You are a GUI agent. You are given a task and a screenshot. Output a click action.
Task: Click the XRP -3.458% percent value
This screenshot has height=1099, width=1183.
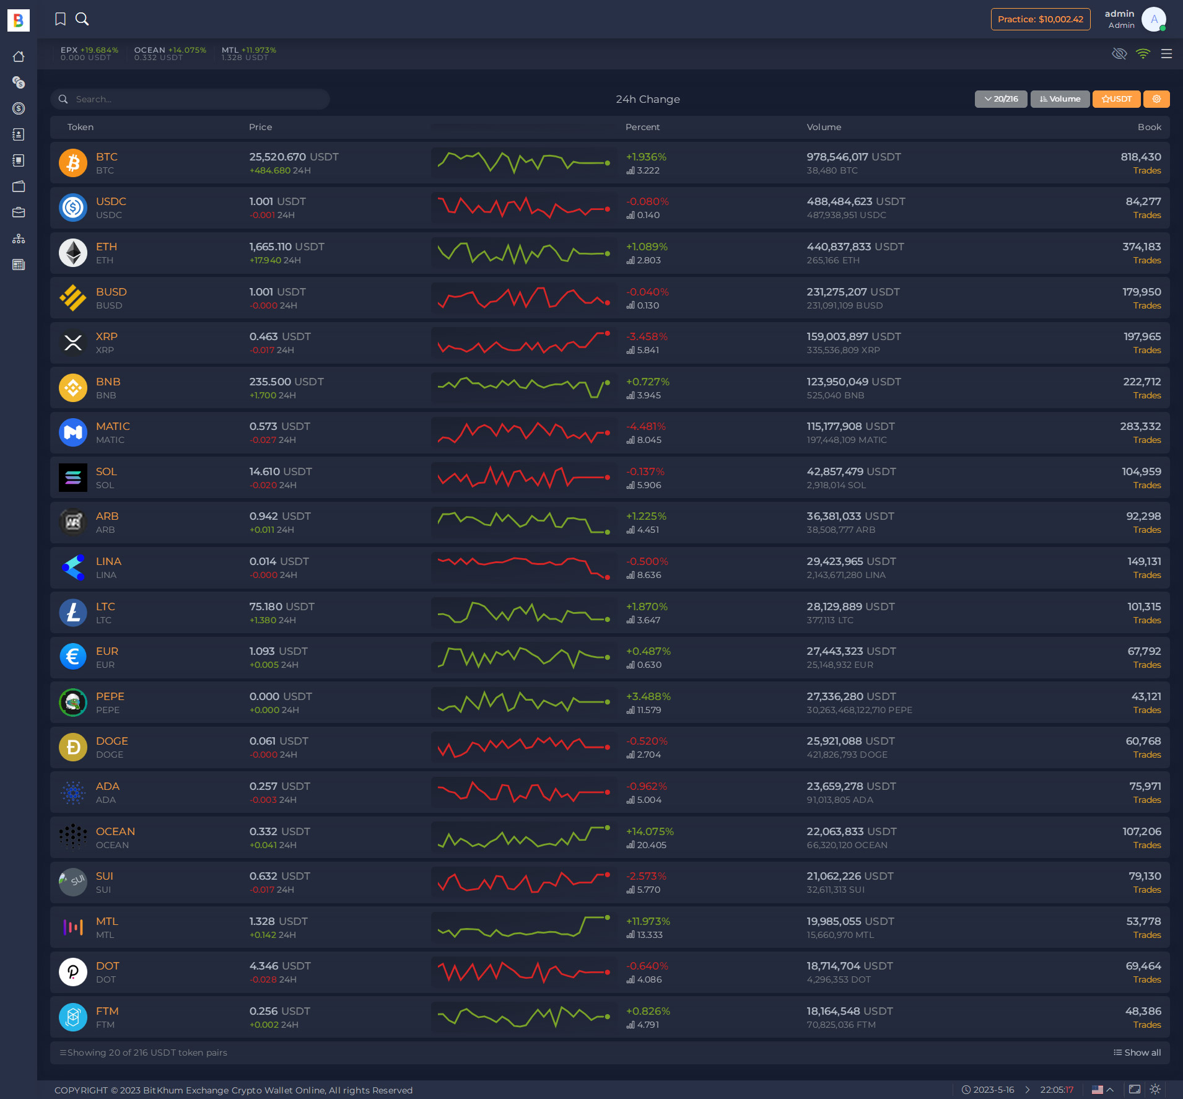coord(647,336)
